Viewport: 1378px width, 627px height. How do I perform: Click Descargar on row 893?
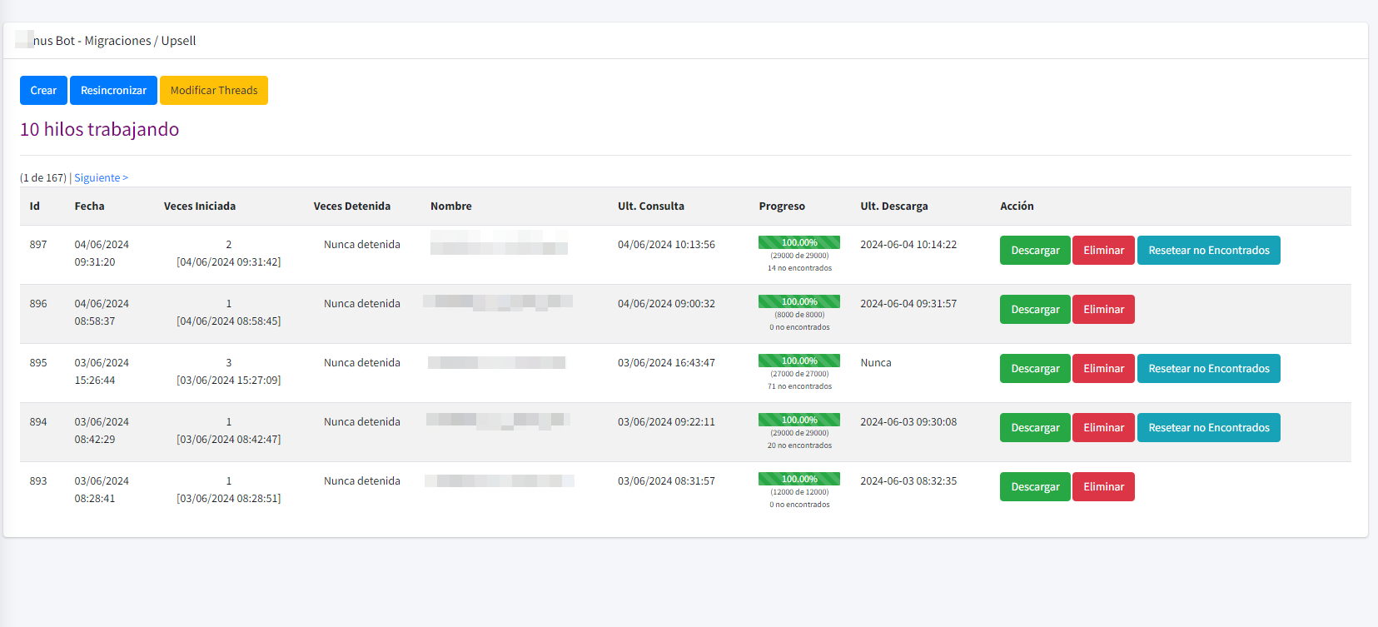pyautogui.click(x=1035, y=487)
